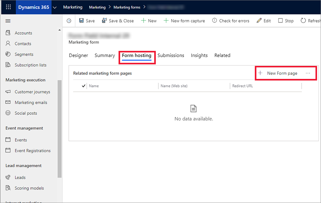Image resolution: width=321 pixels, height=203 pixels.
Task: Click the New form capture button label
Action: (x=188, y=21)
